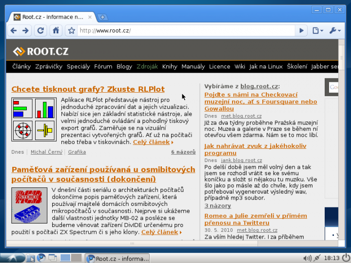Open the Knihy section
351x263 pixels.
pos(170,66)
